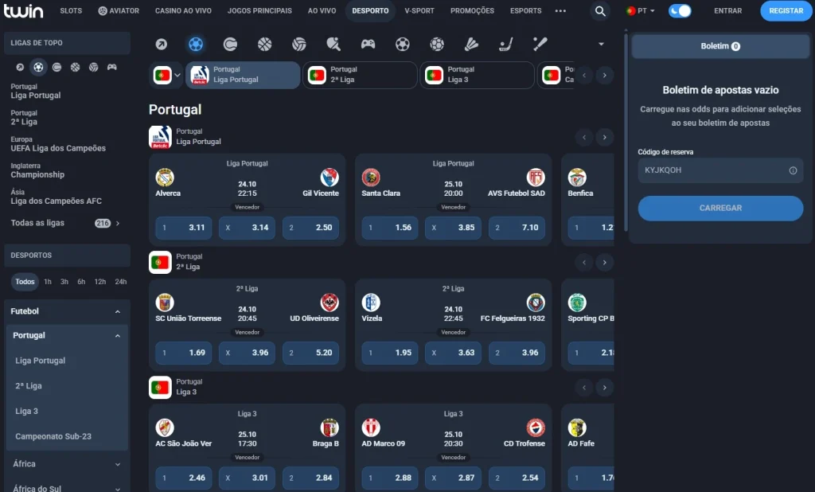Open UEFA Liga dos Campeões league link
This screenshot has width=815, height=492.
tap(58, 144)
